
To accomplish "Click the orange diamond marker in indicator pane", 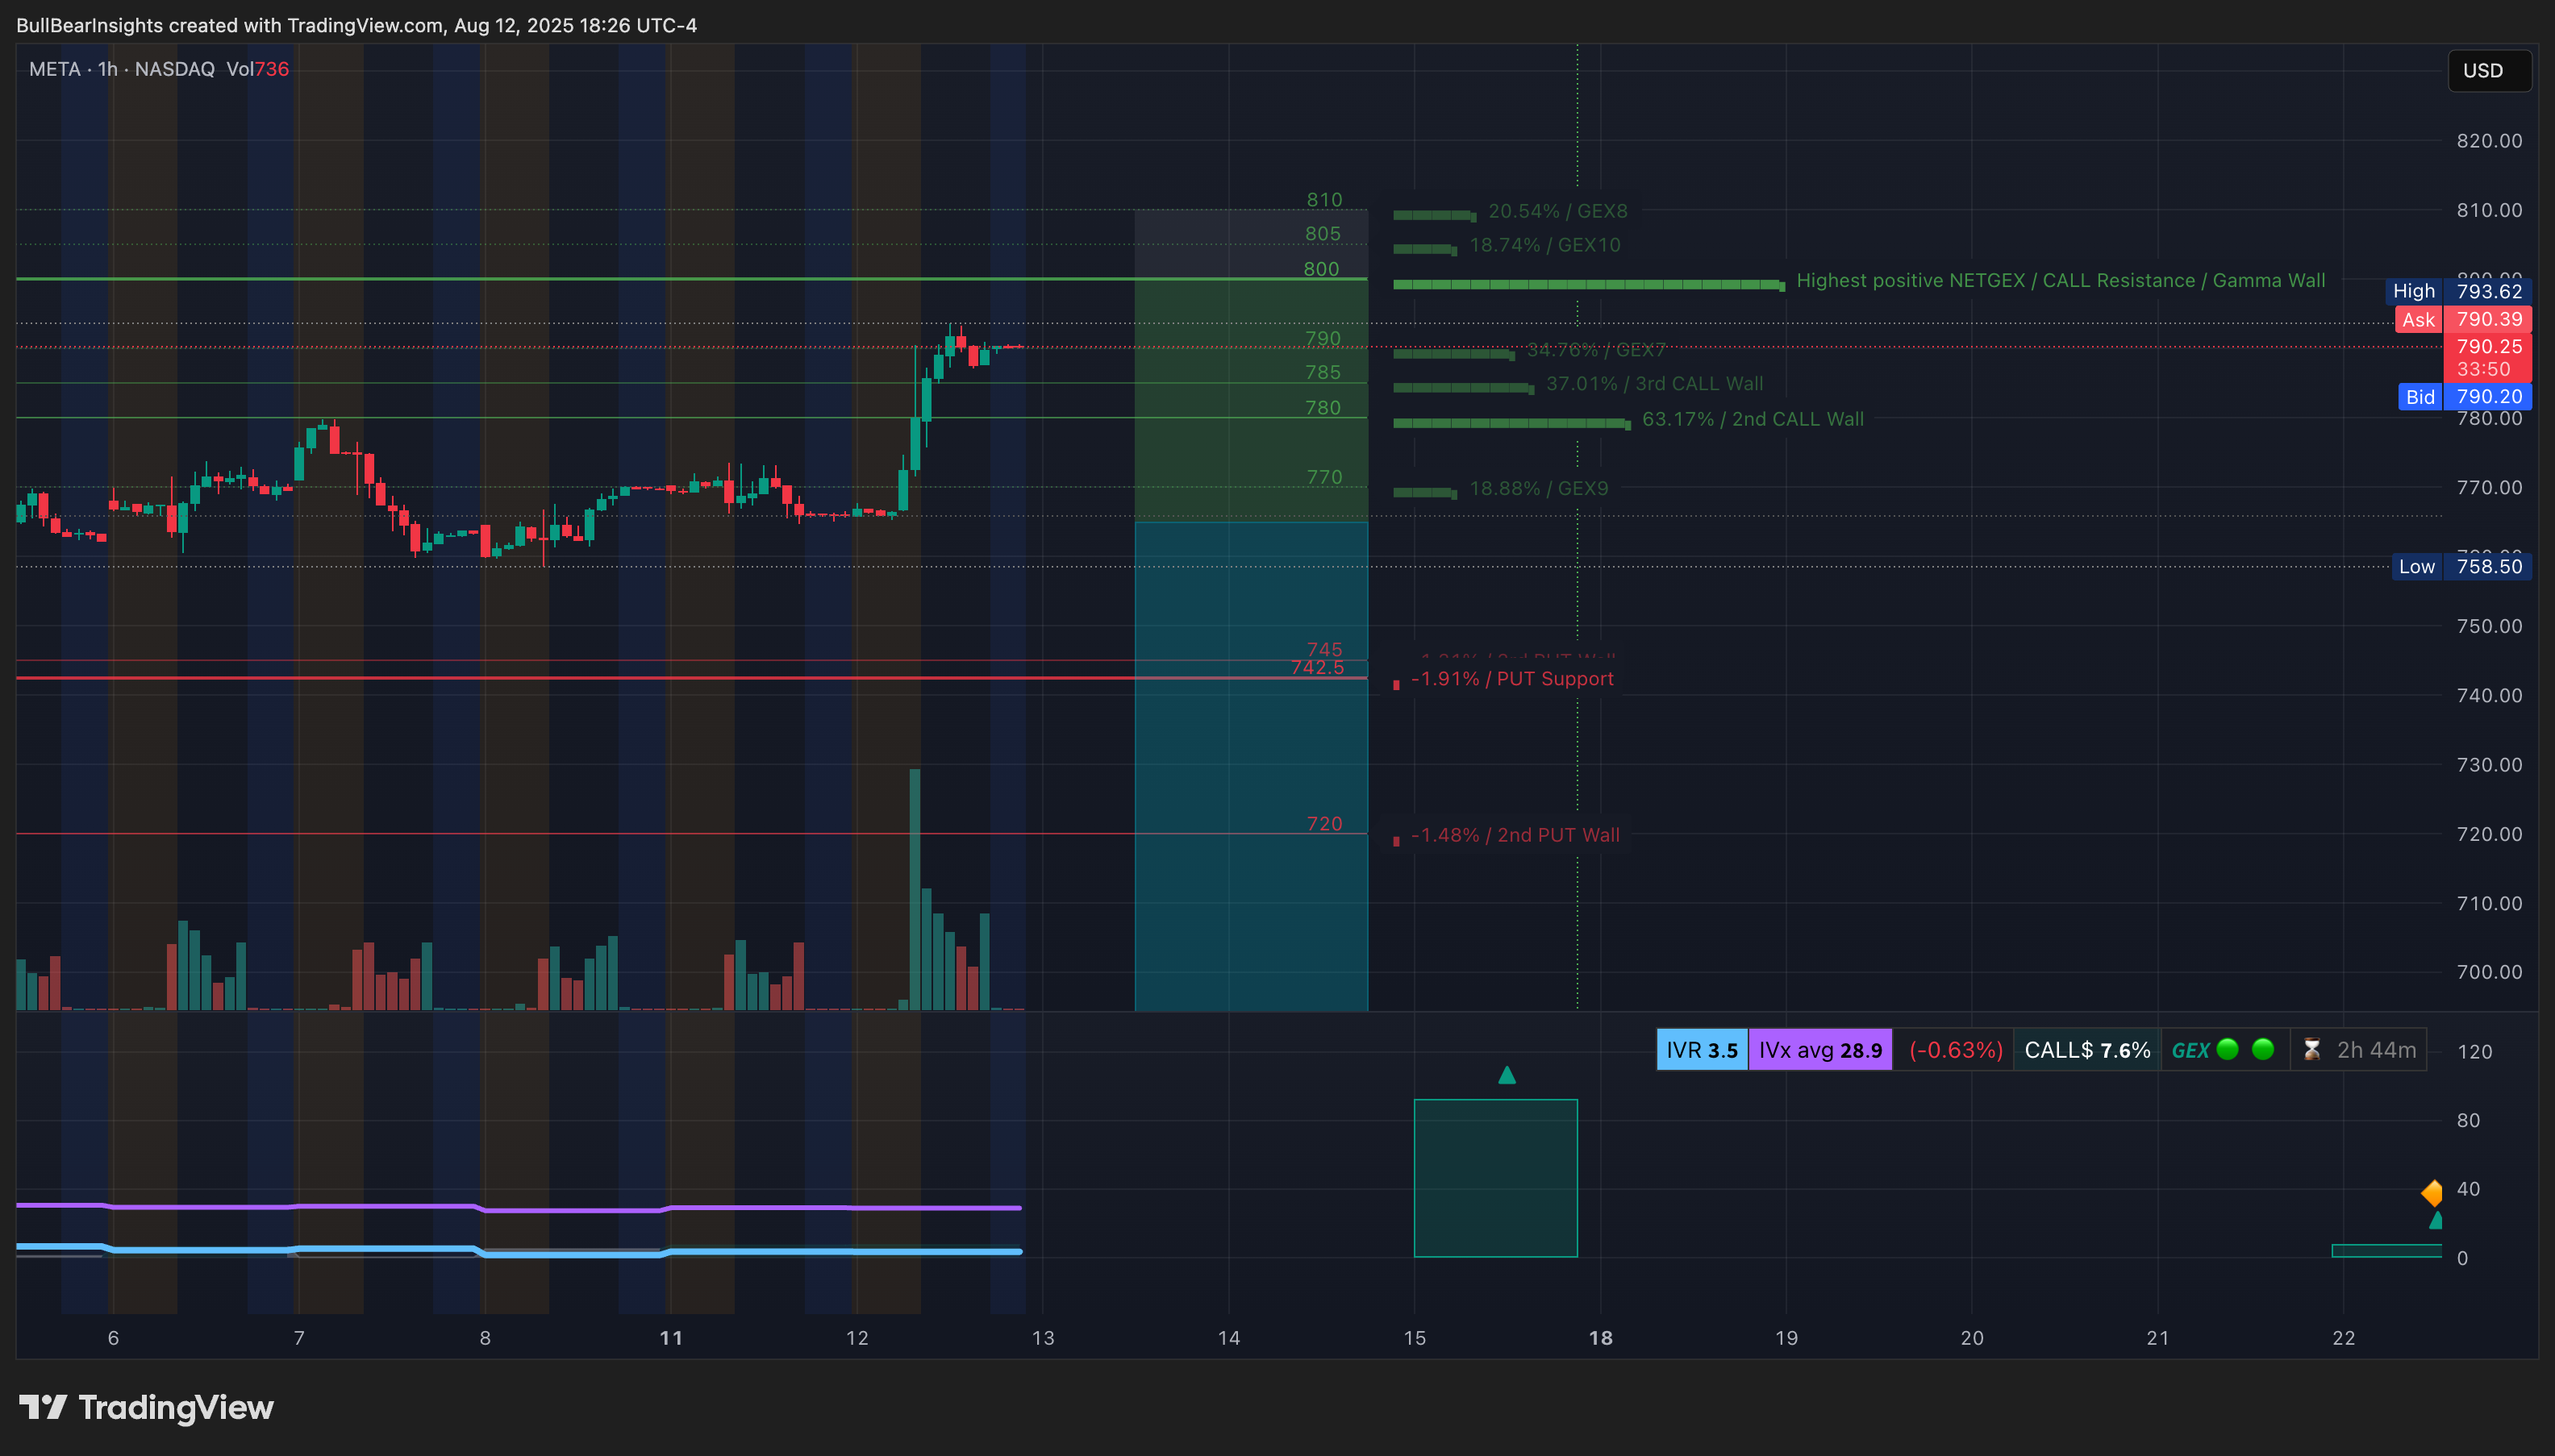I will [2432, 1193].
